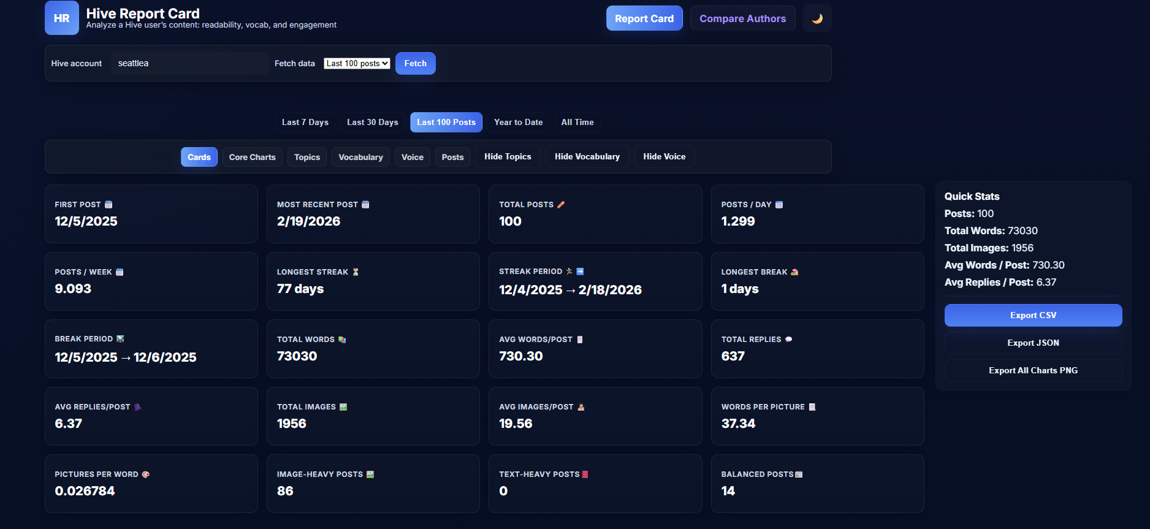This screenshot has width=1150, height=529.
Task: Toggle dark mode moon icon
Action: click(817, 18)
